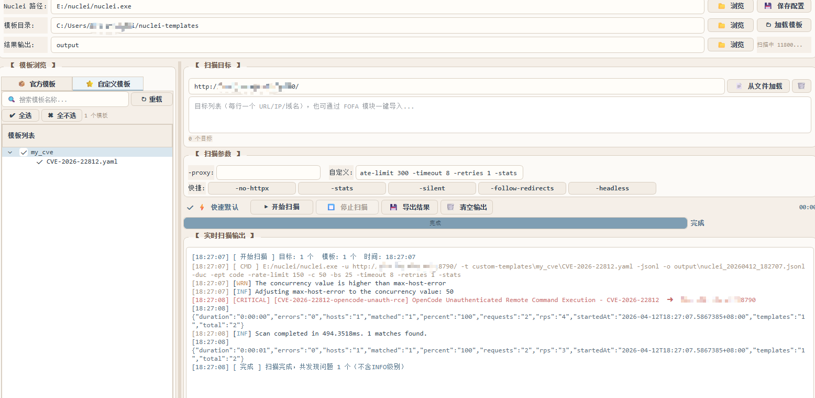Select the my_cve tree row
This screenshot has width=815, height=398.
coord(87,152)
